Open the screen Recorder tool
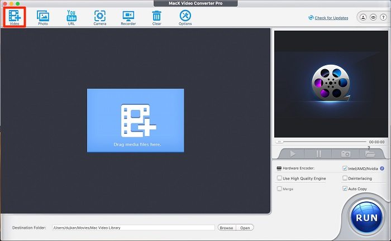The image size is (391, 241). [x=128, y=17]
